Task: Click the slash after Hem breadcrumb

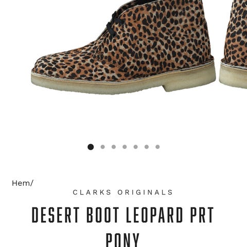Action: [31, 183]
